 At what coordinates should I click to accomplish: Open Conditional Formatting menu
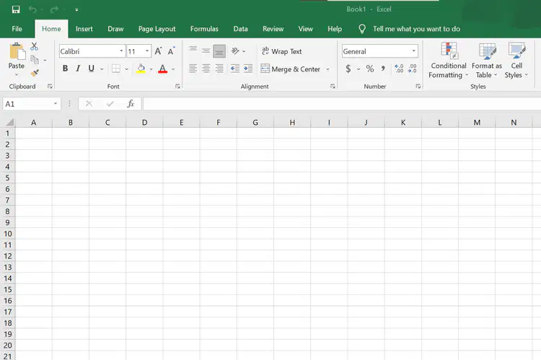(x=448, y=61)
